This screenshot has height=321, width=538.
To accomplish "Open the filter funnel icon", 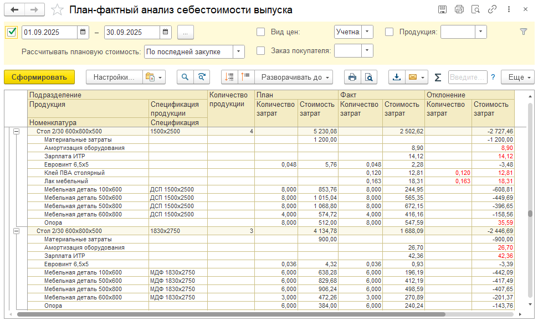I will pos(524,32).
